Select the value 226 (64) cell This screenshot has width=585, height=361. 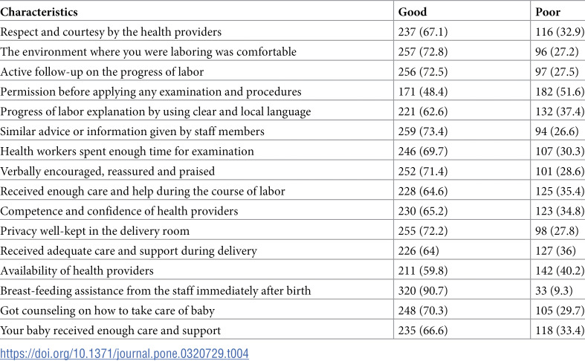tap(418, 250)
